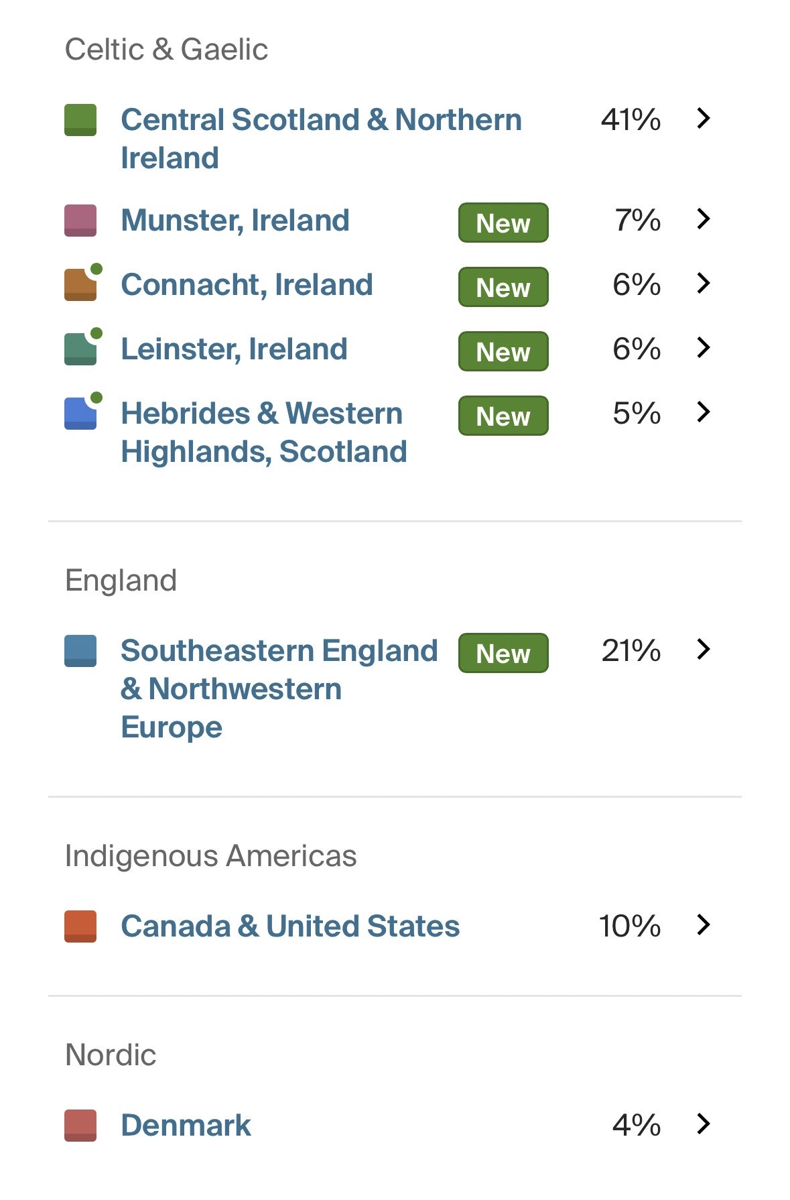Click the 21% percentage for Southeastern England
The height and width of the screenshot is (1200, 790).
[x=631, y=651]
